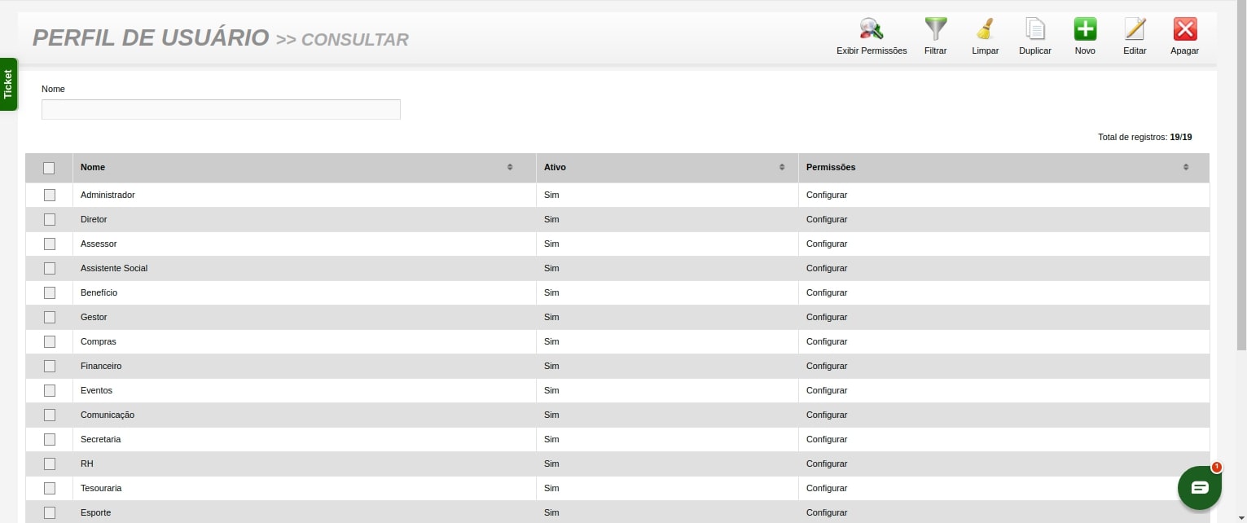The height and width of the screenshot is (523, 1247).
Task: Click the green Novo plus icon
Action: pos(1084,30)
